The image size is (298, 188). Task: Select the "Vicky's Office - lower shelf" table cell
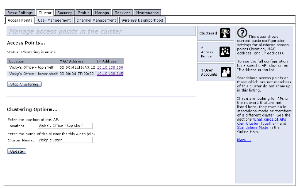click(34, 74)
